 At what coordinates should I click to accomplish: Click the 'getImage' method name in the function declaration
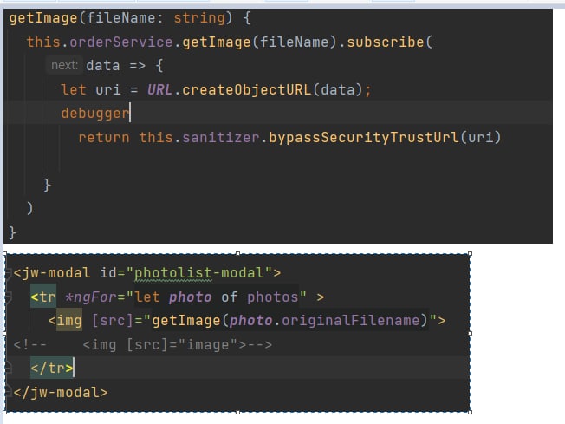[x=43, y=18]
